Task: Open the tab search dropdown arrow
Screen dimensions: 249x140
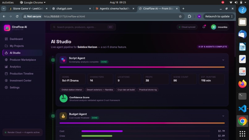Action: point(3,9)
